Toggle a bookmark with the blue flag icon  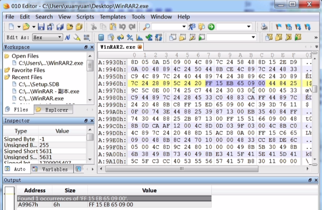click(278, 27)
